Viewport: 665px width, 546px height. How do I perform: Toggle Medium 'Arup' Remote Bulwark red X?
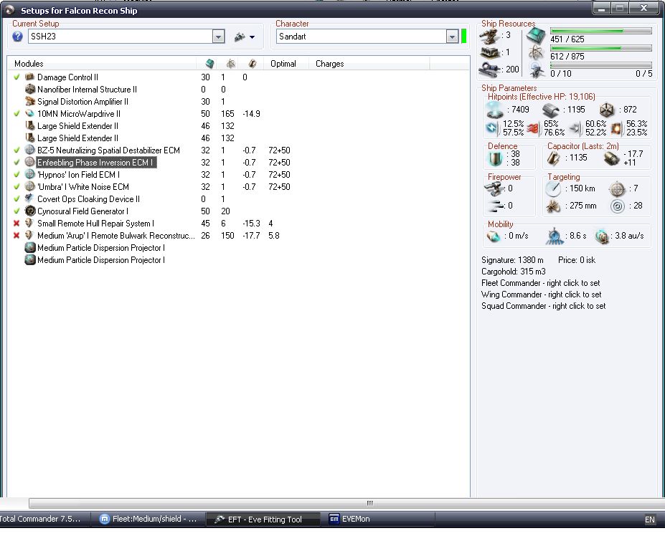click(x=16, y=236)
